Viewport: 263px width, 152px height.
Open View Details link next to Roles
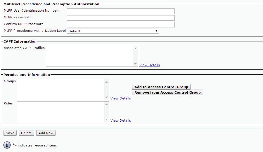coord(120,120)
